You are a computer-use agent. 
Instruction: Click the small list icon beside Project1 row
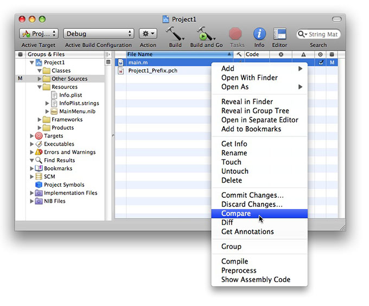click(x=108, y=63)
